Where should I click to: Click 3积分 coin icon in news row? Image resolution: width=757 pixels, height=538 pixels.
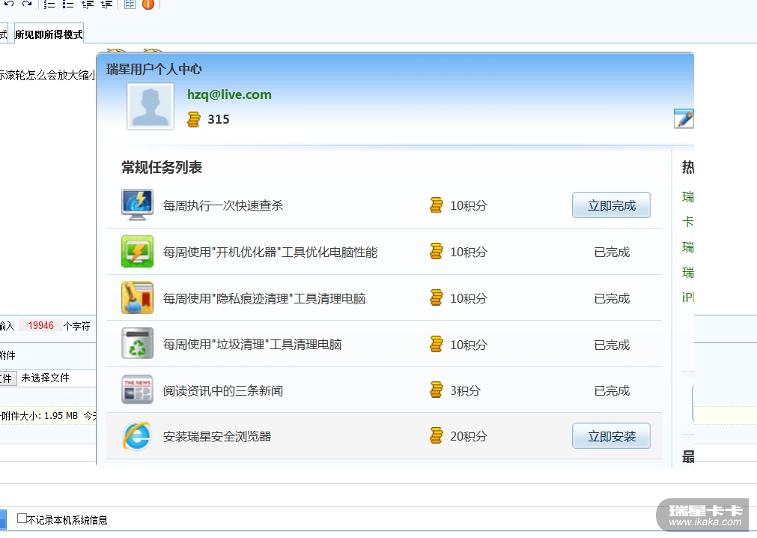pos(436,390)
